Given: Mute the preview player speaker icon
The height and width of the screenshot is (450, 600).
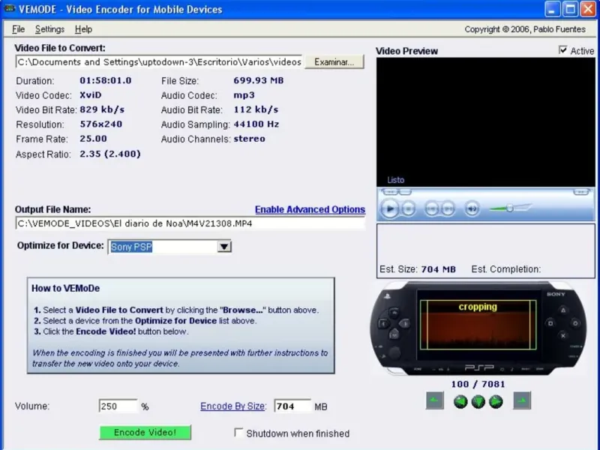Looking at the screenshot, I should (x=472, y=208).
